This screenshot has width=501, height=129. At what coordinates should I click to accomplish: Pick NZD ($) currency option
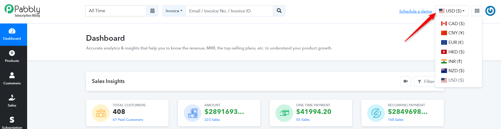coord(458,71)
